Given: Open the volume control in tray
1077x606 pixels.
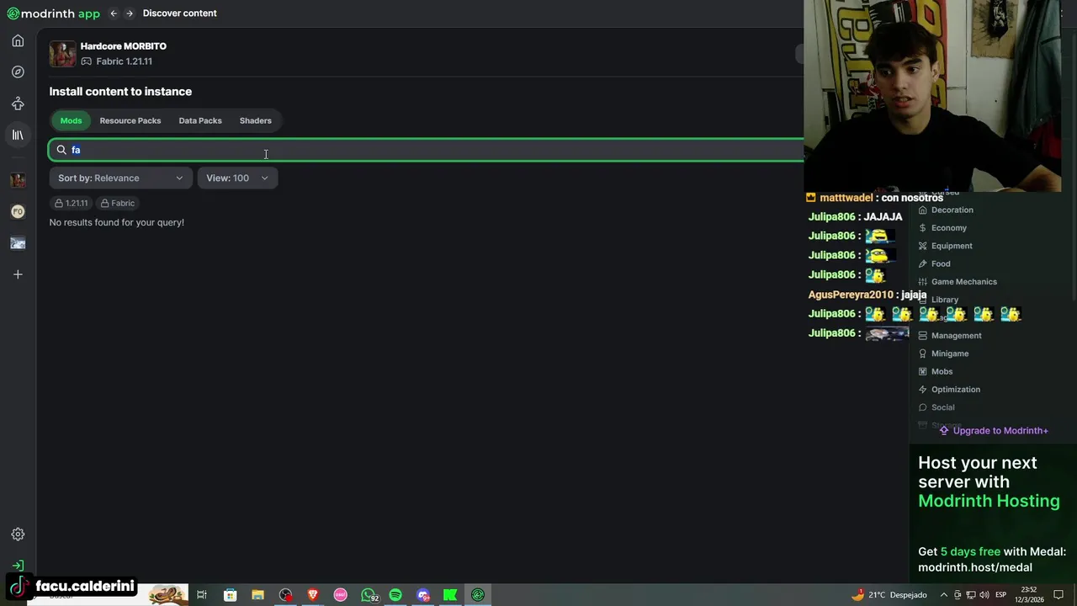Looking at the screenshot, I should (x=984, y=595).
